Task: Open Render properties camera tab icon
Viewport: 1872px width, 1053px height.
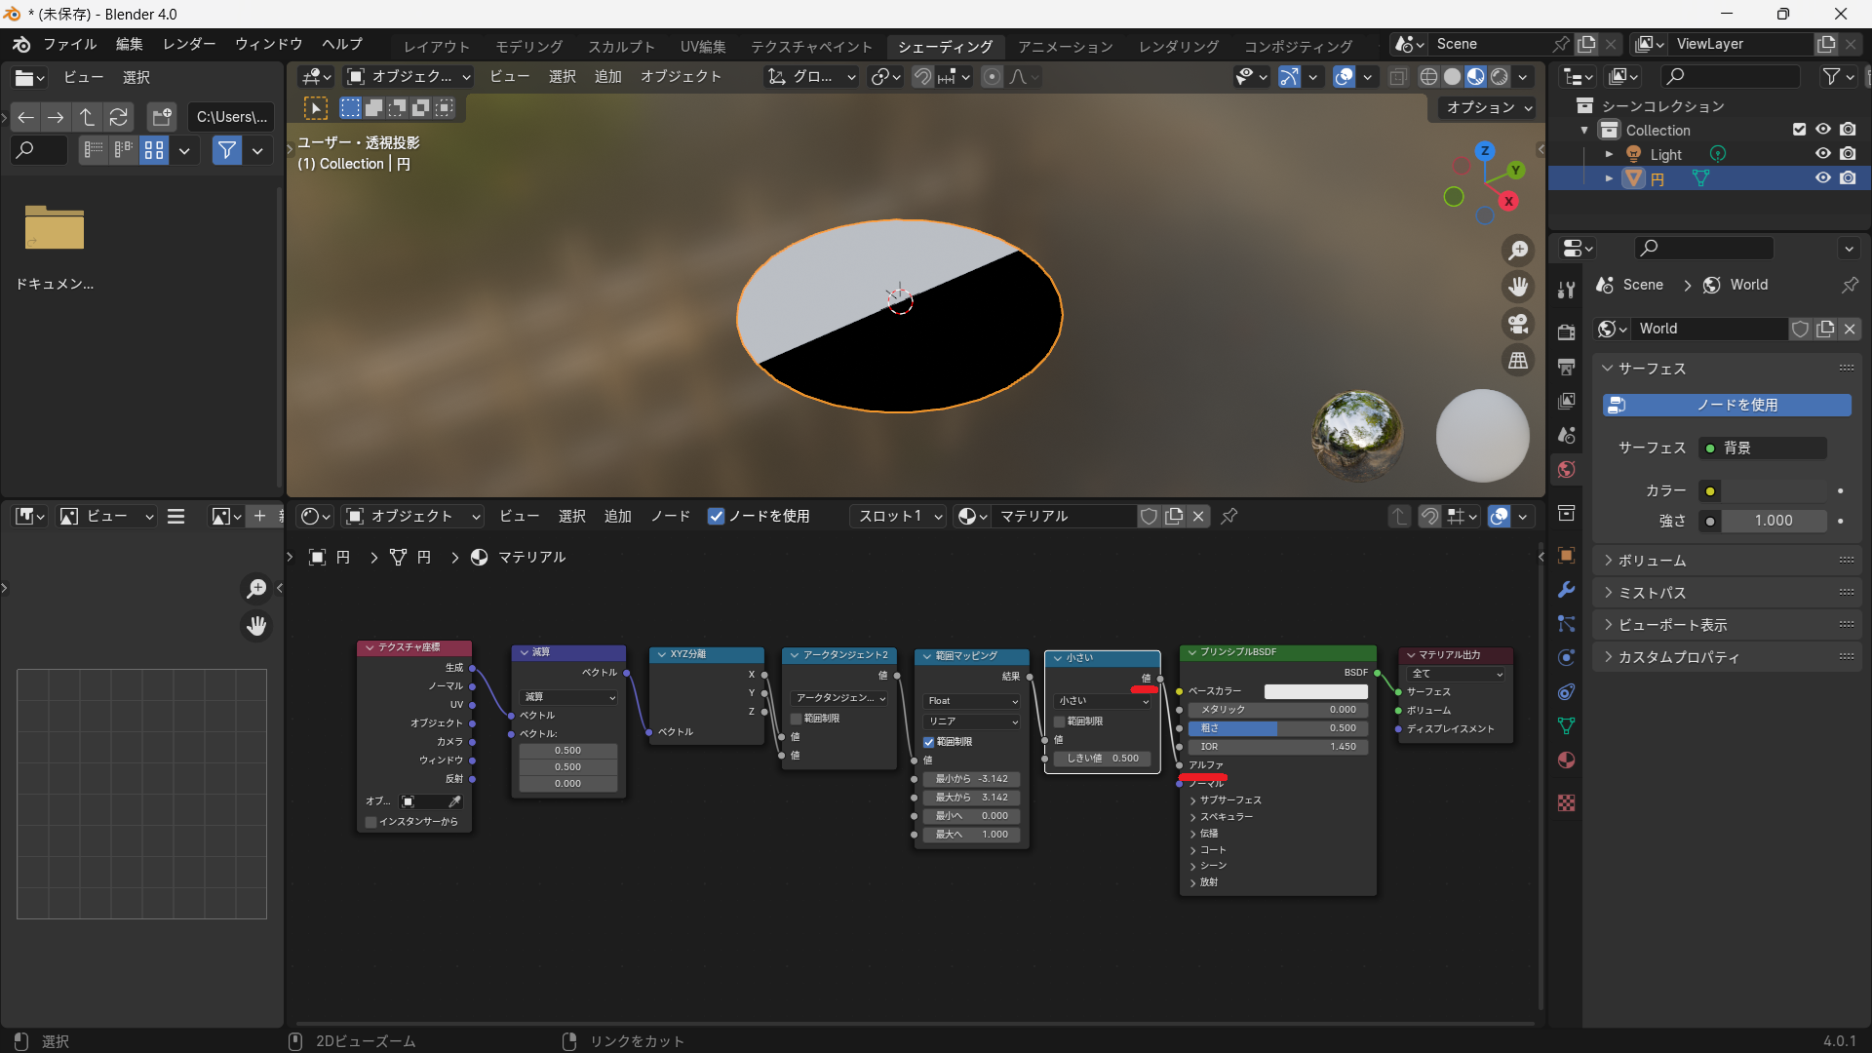Action: [1566, 331]
